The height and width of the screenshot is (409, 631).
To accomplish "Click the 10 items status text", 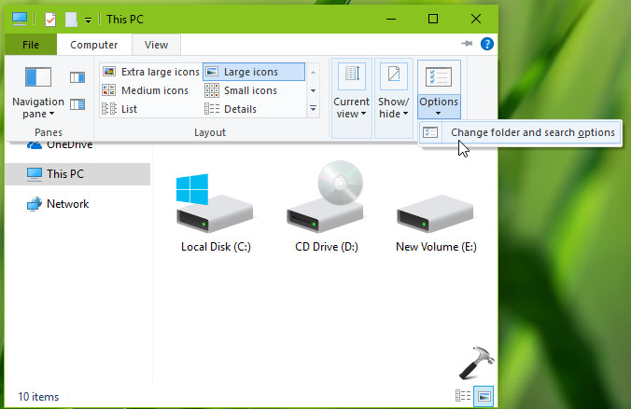I will tap(38, 397).
